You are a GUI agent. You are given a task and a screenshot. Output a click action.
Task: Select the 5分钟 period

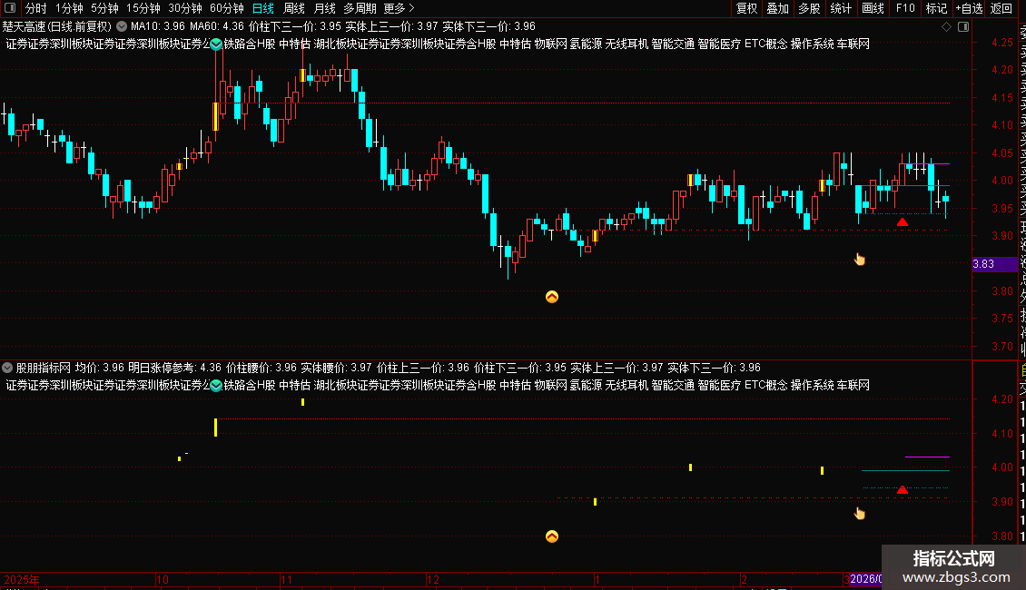(x=104, y=8)
